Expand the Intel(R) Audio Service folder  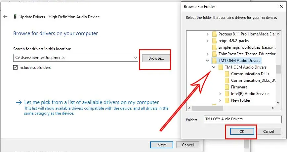tap(220, 94)
